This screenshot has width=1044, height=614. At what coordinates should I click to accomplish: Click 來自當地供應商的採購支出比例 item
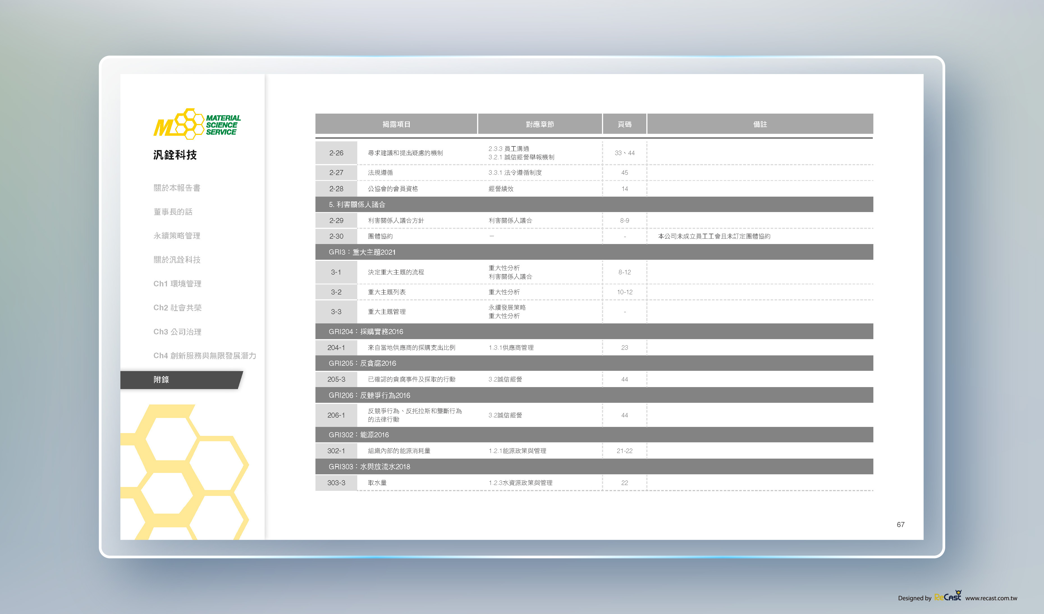point(411,348)
